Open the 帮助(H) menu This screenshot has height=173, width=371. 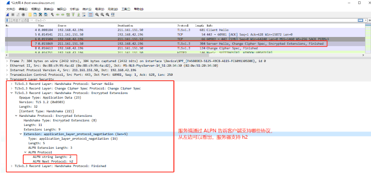point(138,9)
